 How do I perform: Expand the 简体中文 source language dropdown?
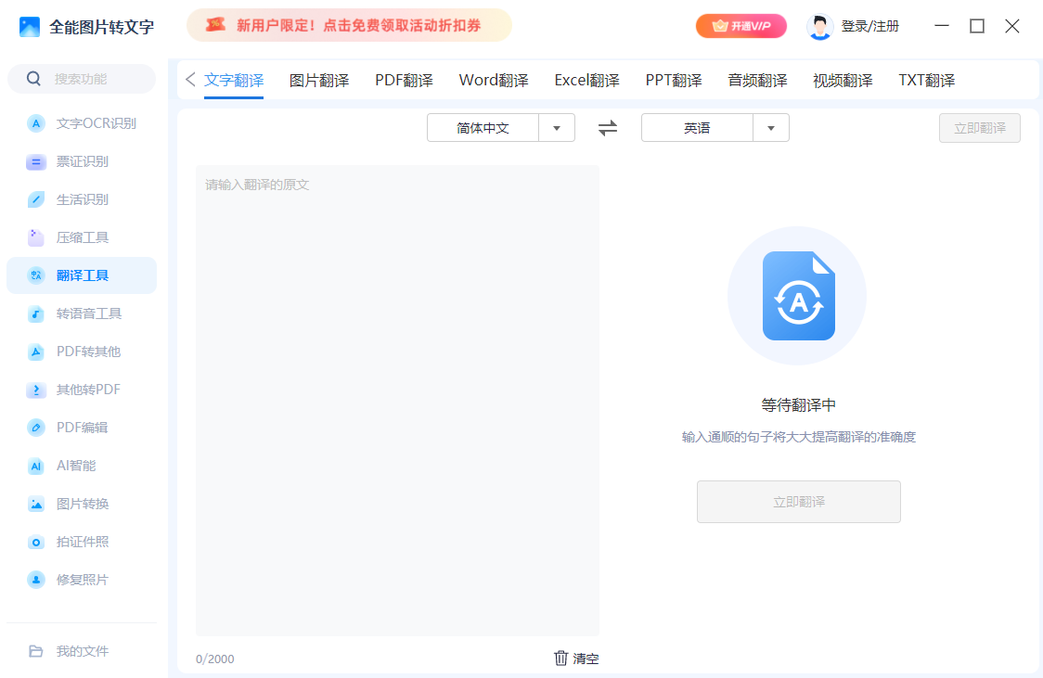[x=557, y=128]
